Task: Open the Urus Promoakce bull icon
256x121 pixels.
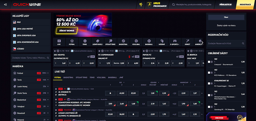Action: (149, 5)
